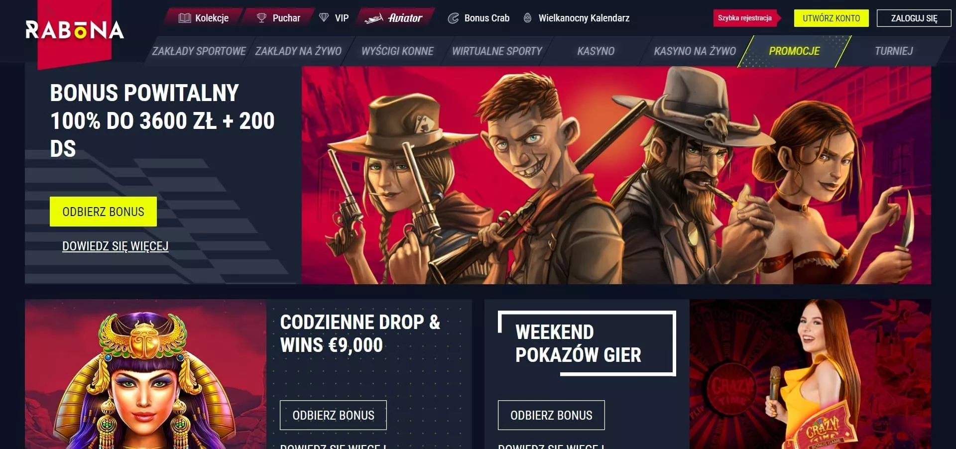956x449 pixels.
Task: Click the Puchar trophy icon
Action: 261,18
